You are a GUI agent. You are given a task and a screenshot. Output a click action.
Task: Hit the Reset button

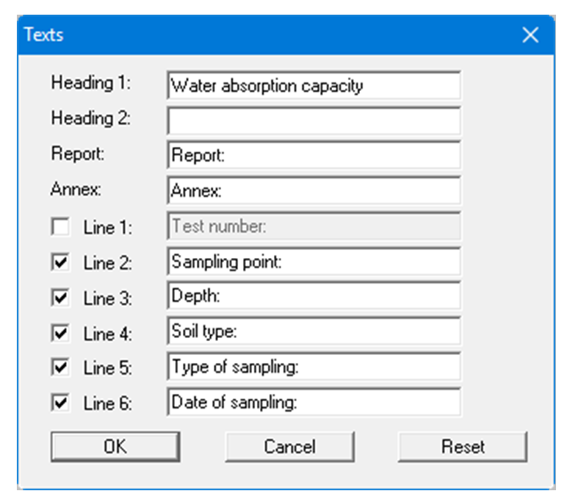click(463, 447)
